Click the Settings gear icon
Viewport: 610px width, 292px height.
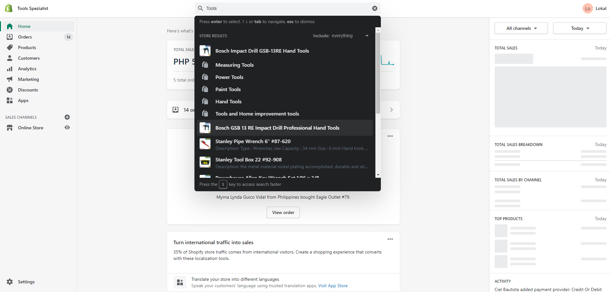click(x=10, y=282)
